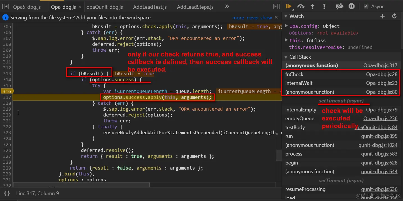
Task: Click the 'Line 317, Column 9' status text
Action: coord(38,193)
